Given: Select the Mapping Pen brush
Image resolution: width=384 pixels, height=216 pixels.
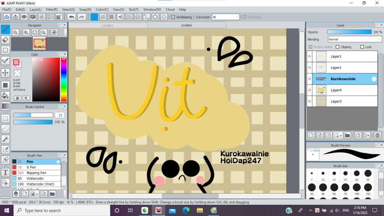Looking at the screenshot, I should [36, 173].
